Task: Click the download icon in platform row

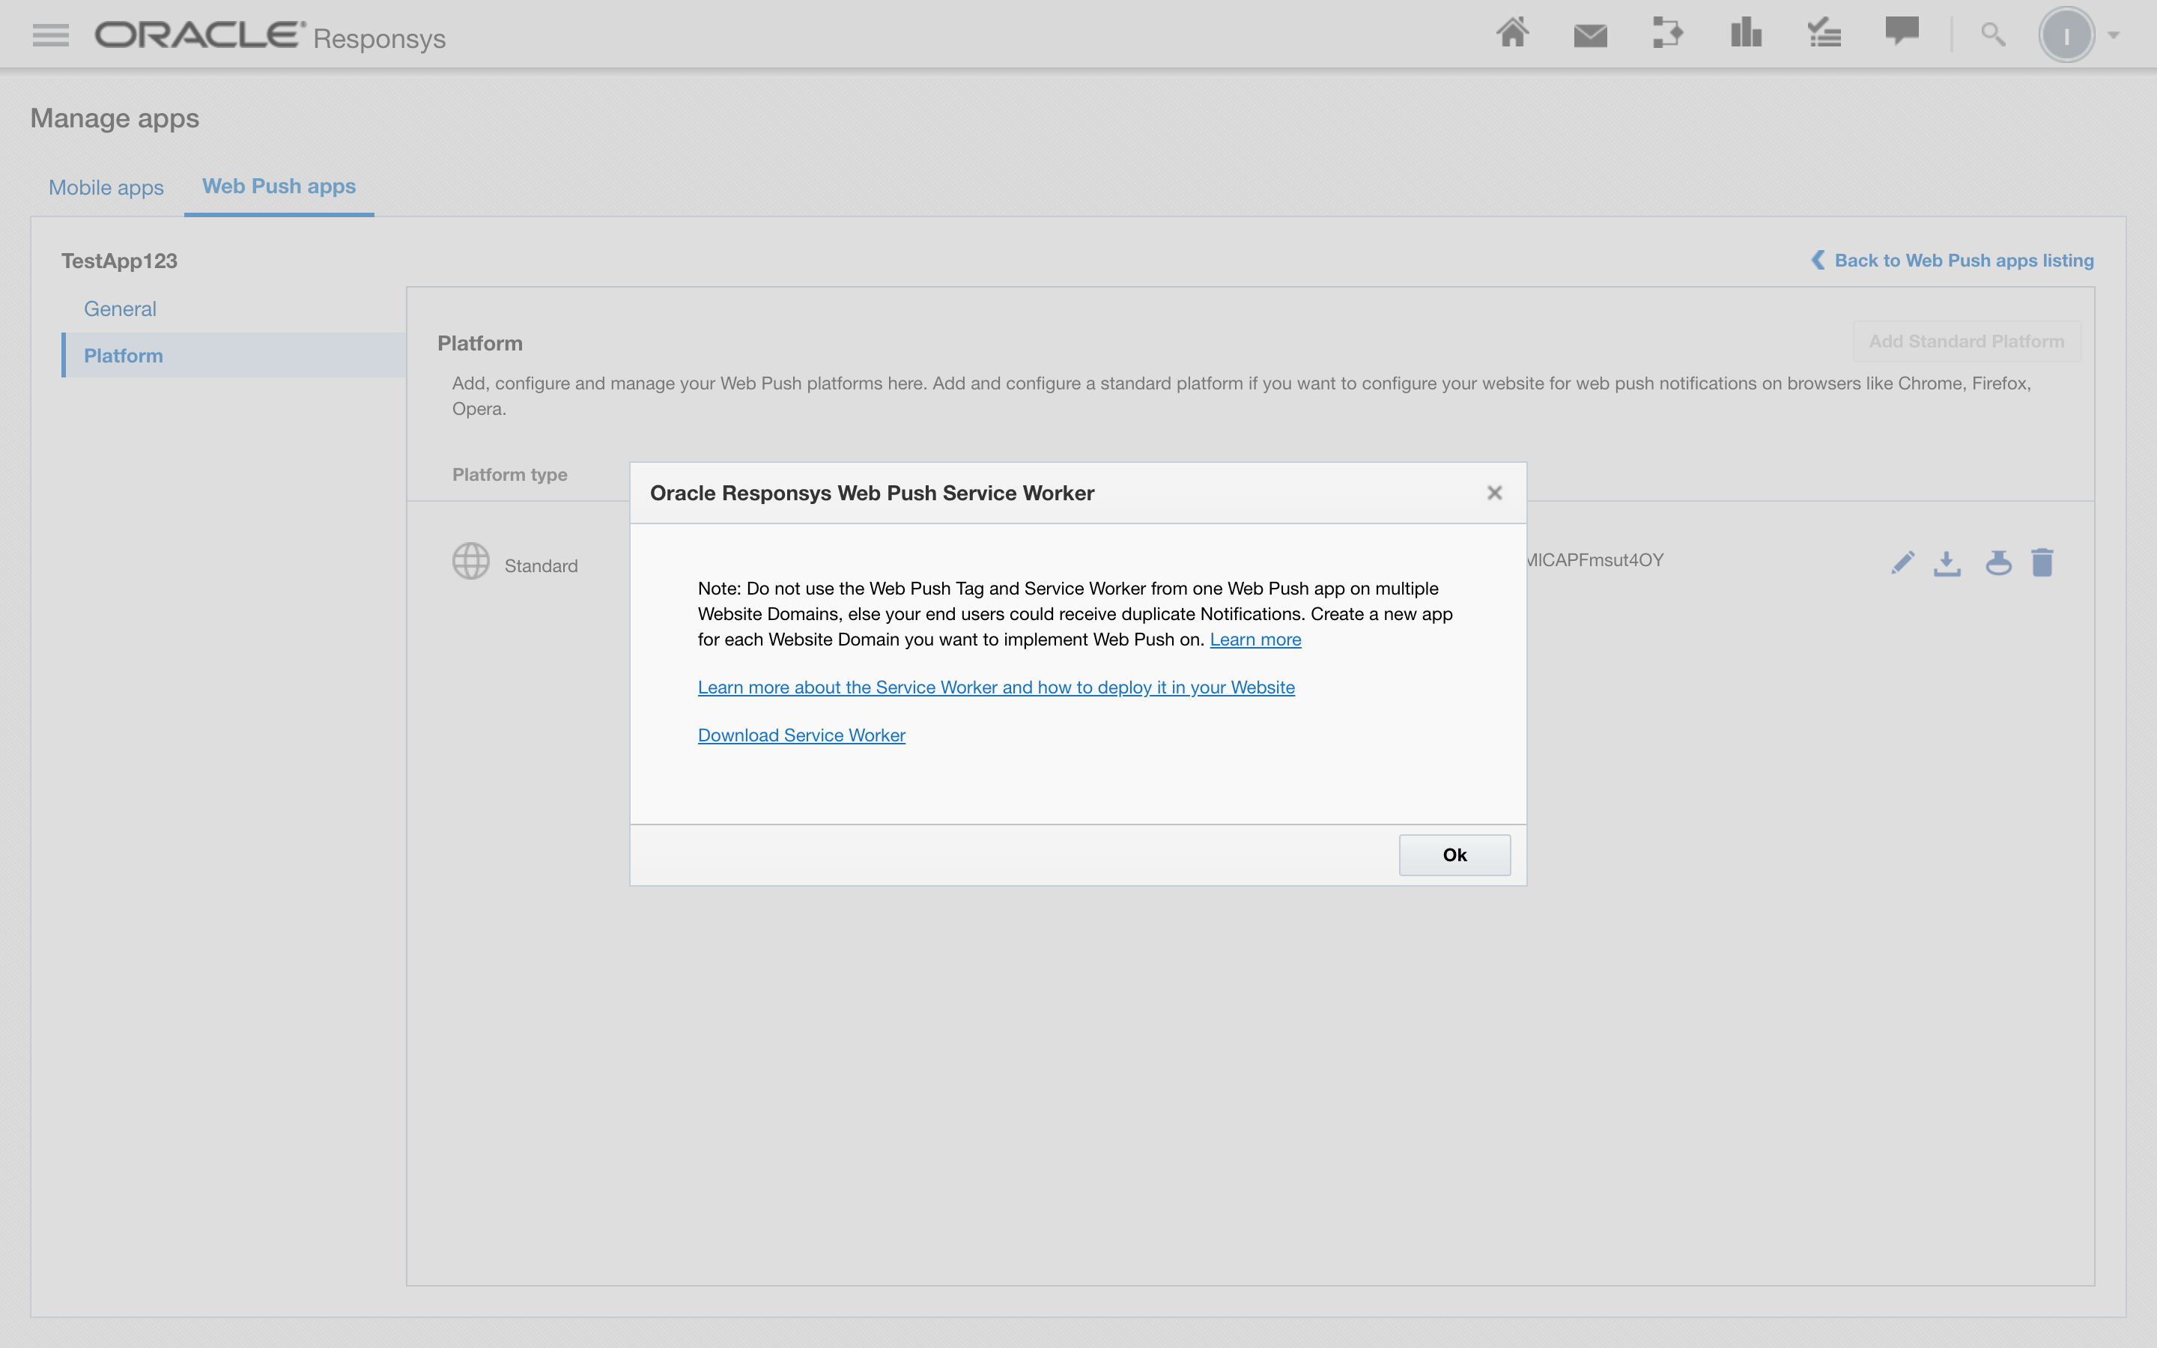Action: click(x=1947, y=563)
